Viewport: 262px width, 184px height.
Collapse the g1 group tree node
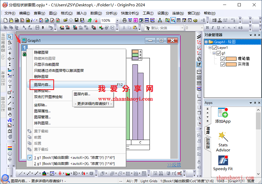pyautogui.click(x=214, y=53)
